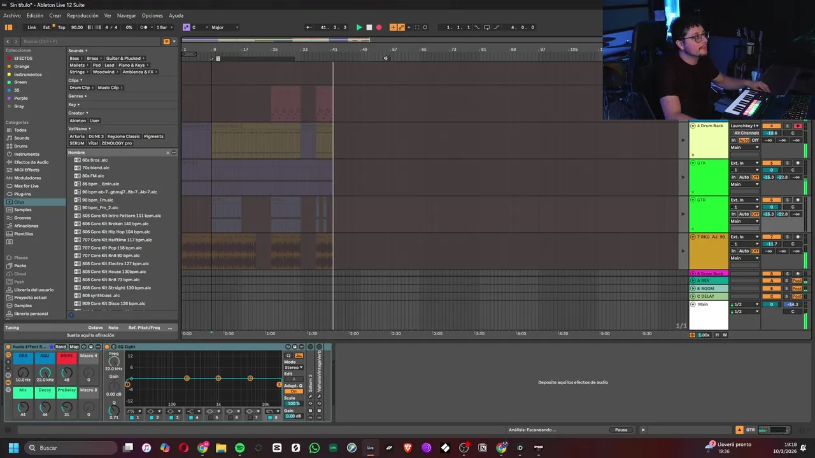Open the All Channels input channel dropdown

[744, 133]
